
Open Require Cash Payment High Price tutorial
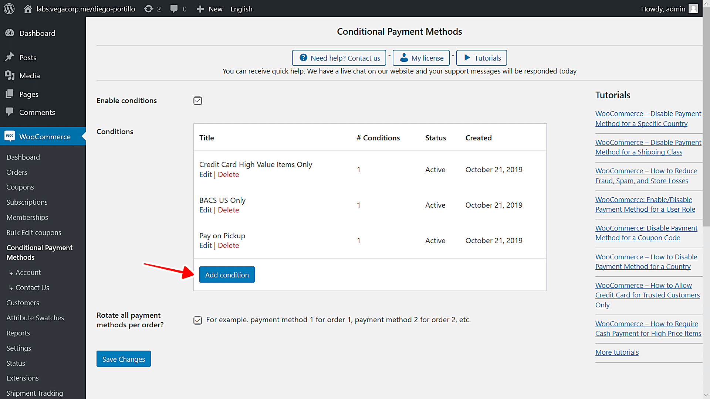tap(648, 328)
